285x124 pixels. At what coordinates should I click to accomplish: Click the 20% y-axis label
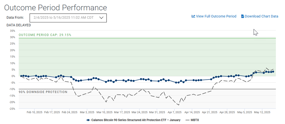pos(13,50)
